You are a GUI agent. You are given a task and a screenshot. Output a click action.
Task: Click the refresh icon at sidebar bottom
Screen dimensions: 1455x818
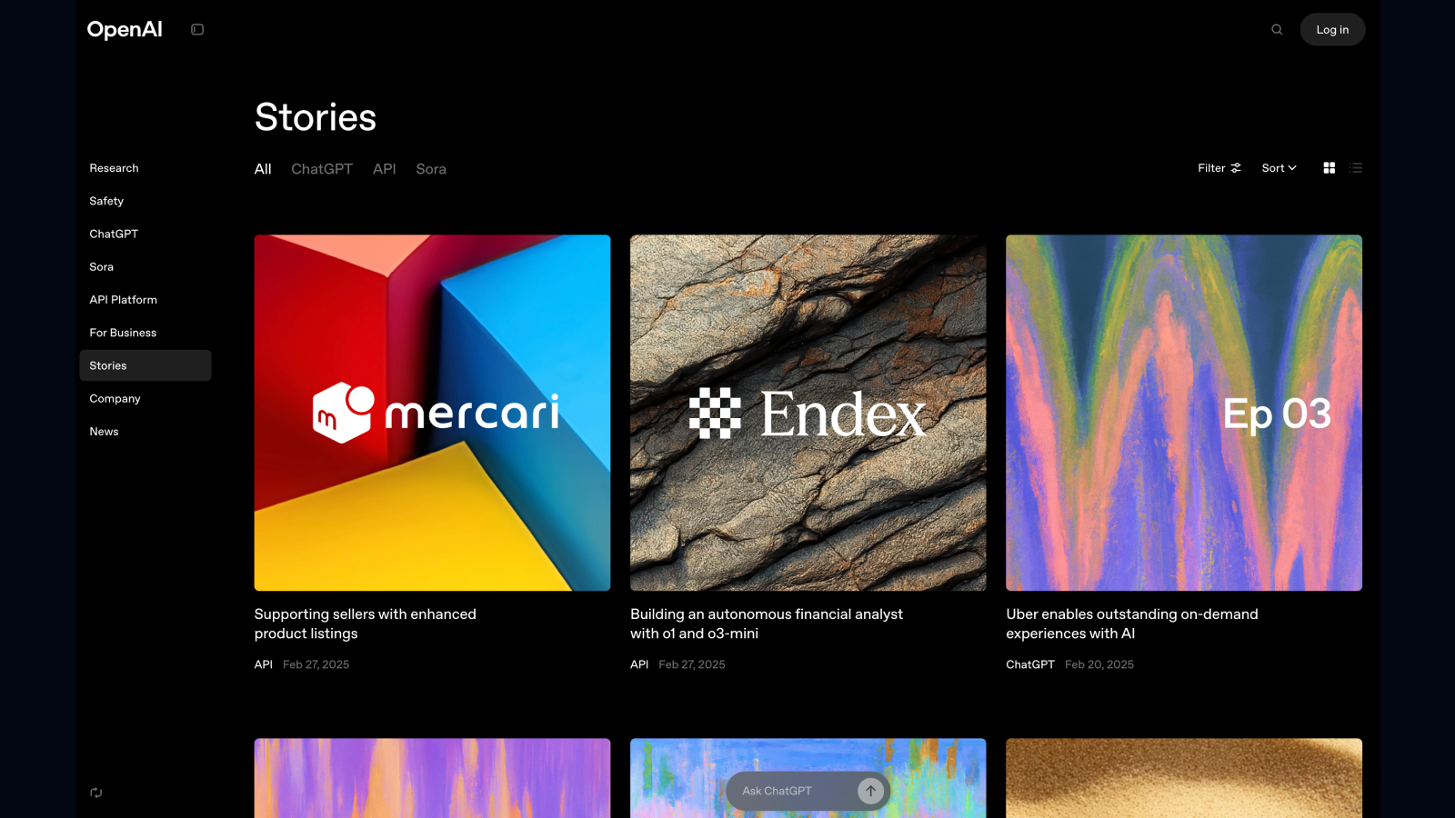coord(96,793)
